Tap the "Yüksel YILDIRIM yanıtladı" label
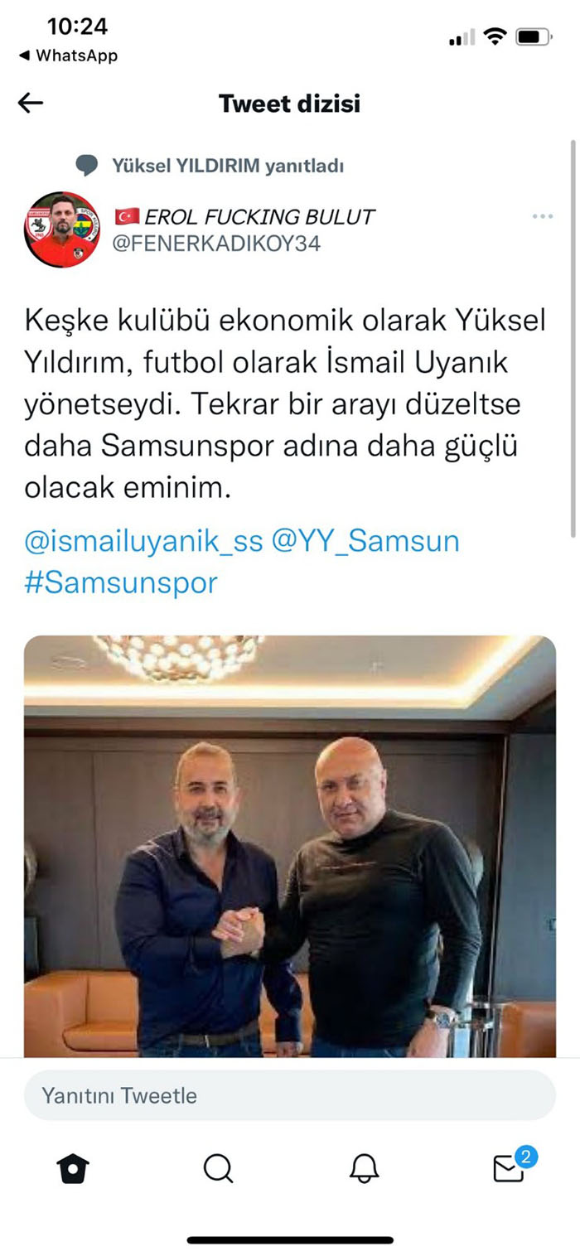Screen dimensions: 580x1256 pos(228,166)
